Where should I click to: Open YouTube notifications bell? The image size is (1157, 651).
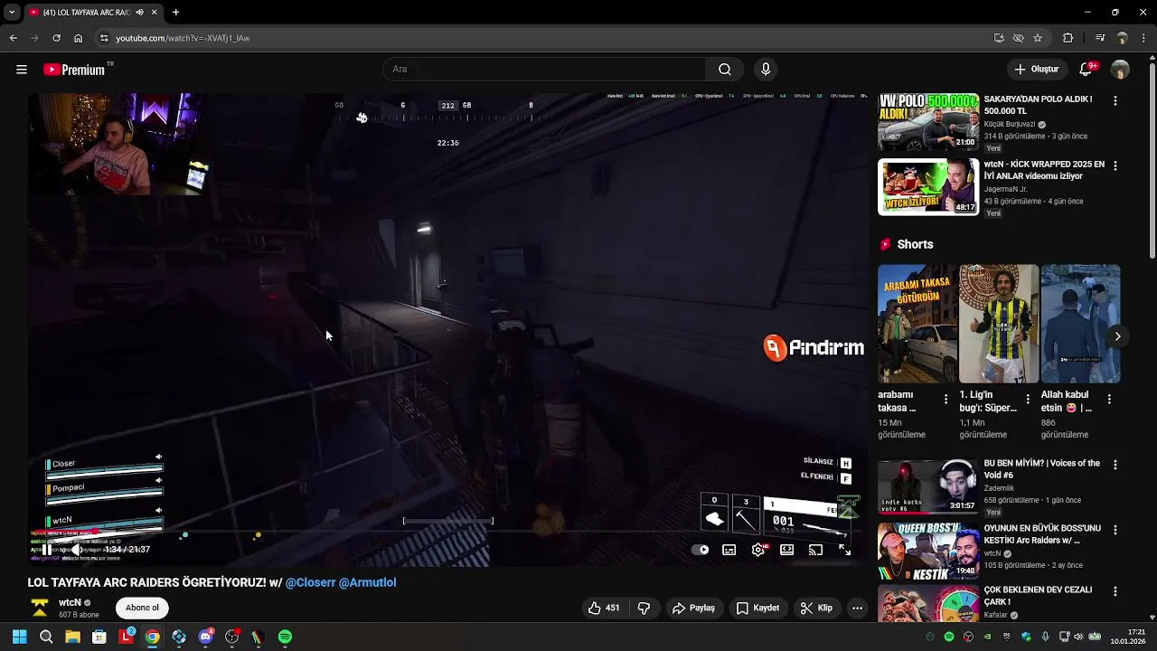pyautogui.click(x=1087, y=69)
